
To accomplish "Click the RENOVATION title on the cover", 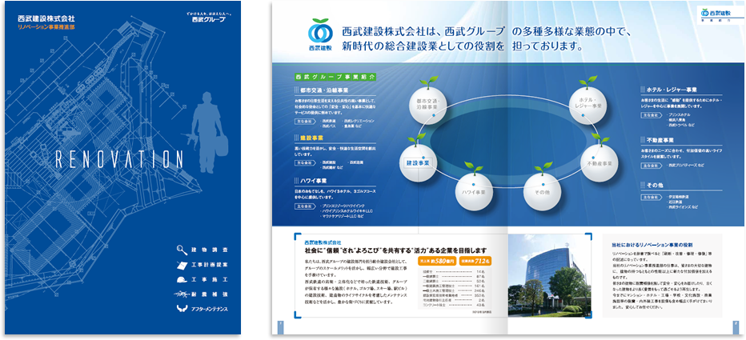I will (x=120, y=159).
